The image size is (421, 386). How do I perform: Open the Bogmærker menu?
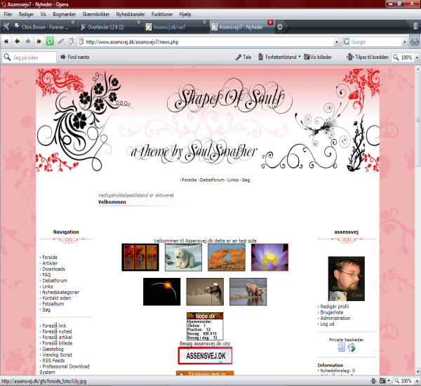pos(64,14)
